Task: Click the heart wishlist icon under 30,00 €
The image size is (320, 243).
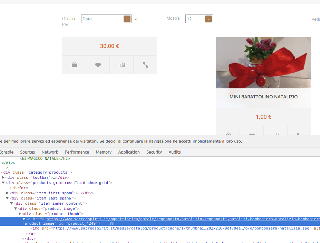Action: coord(98,65)
